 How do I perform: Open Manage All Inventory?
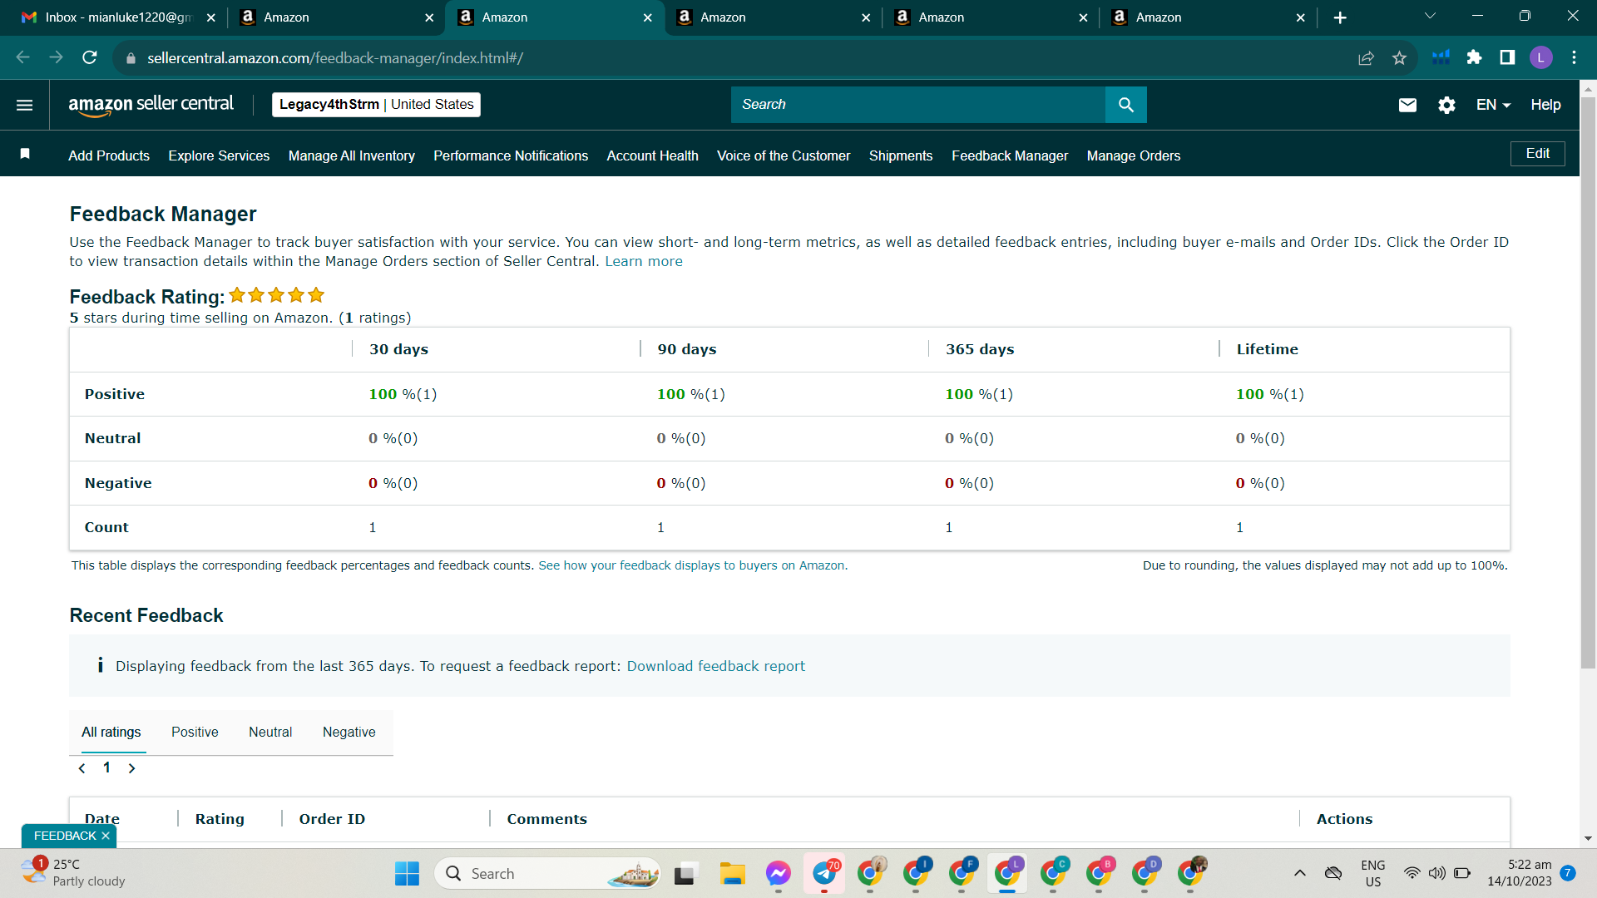[x=352, y=155]
